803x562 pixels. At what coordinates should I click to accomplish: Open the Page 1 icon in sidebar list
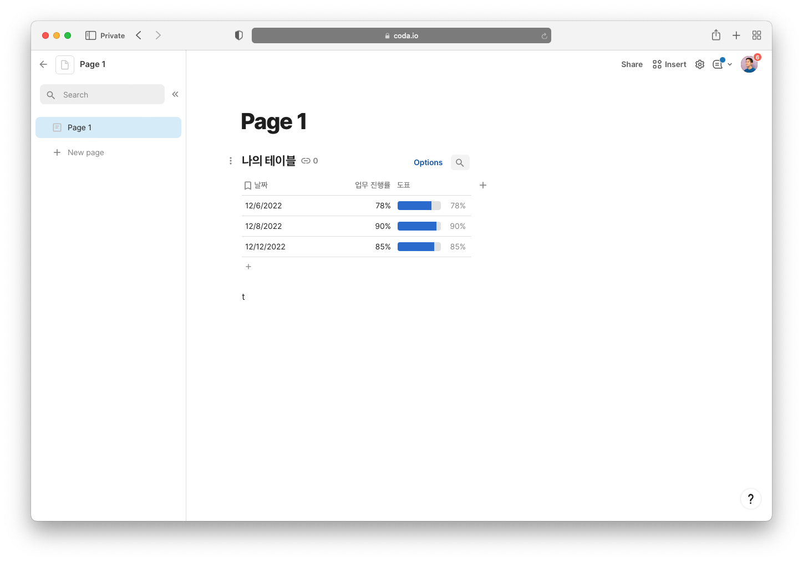coord(57,127)
